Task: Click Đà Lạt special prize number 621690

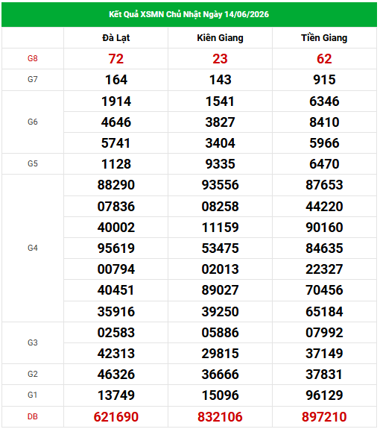Action: click(x=115, y=417)
